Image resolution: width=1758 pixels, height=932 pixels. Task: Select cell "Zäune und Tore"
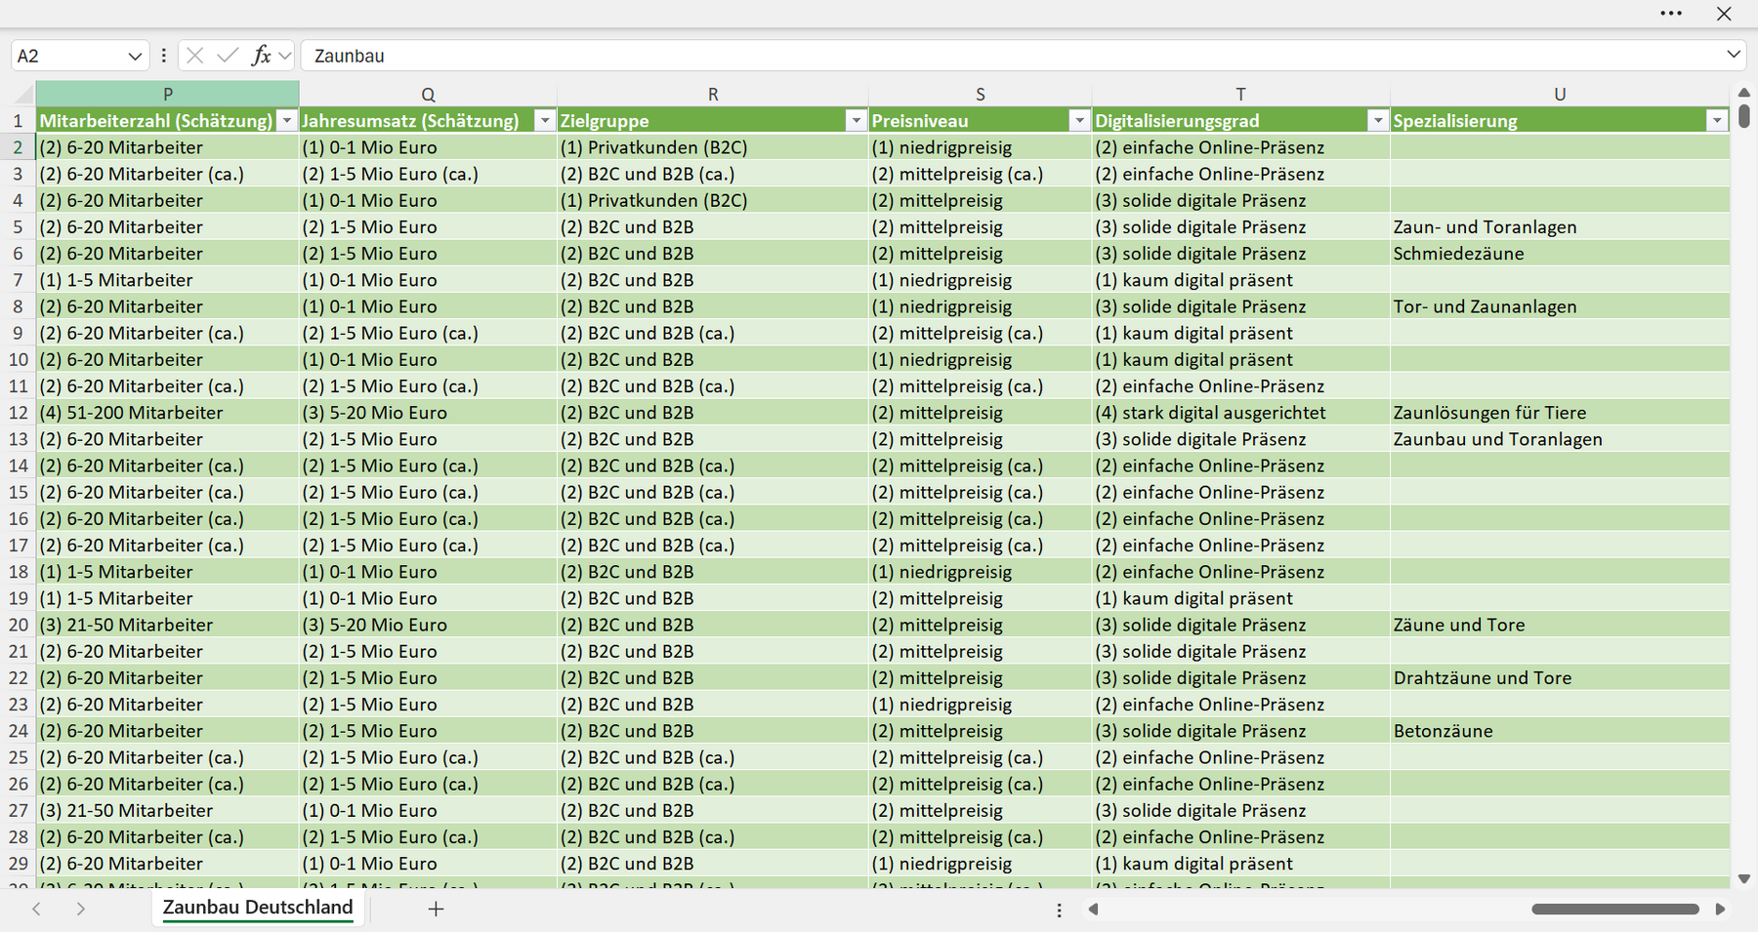tap(1560, 625)
